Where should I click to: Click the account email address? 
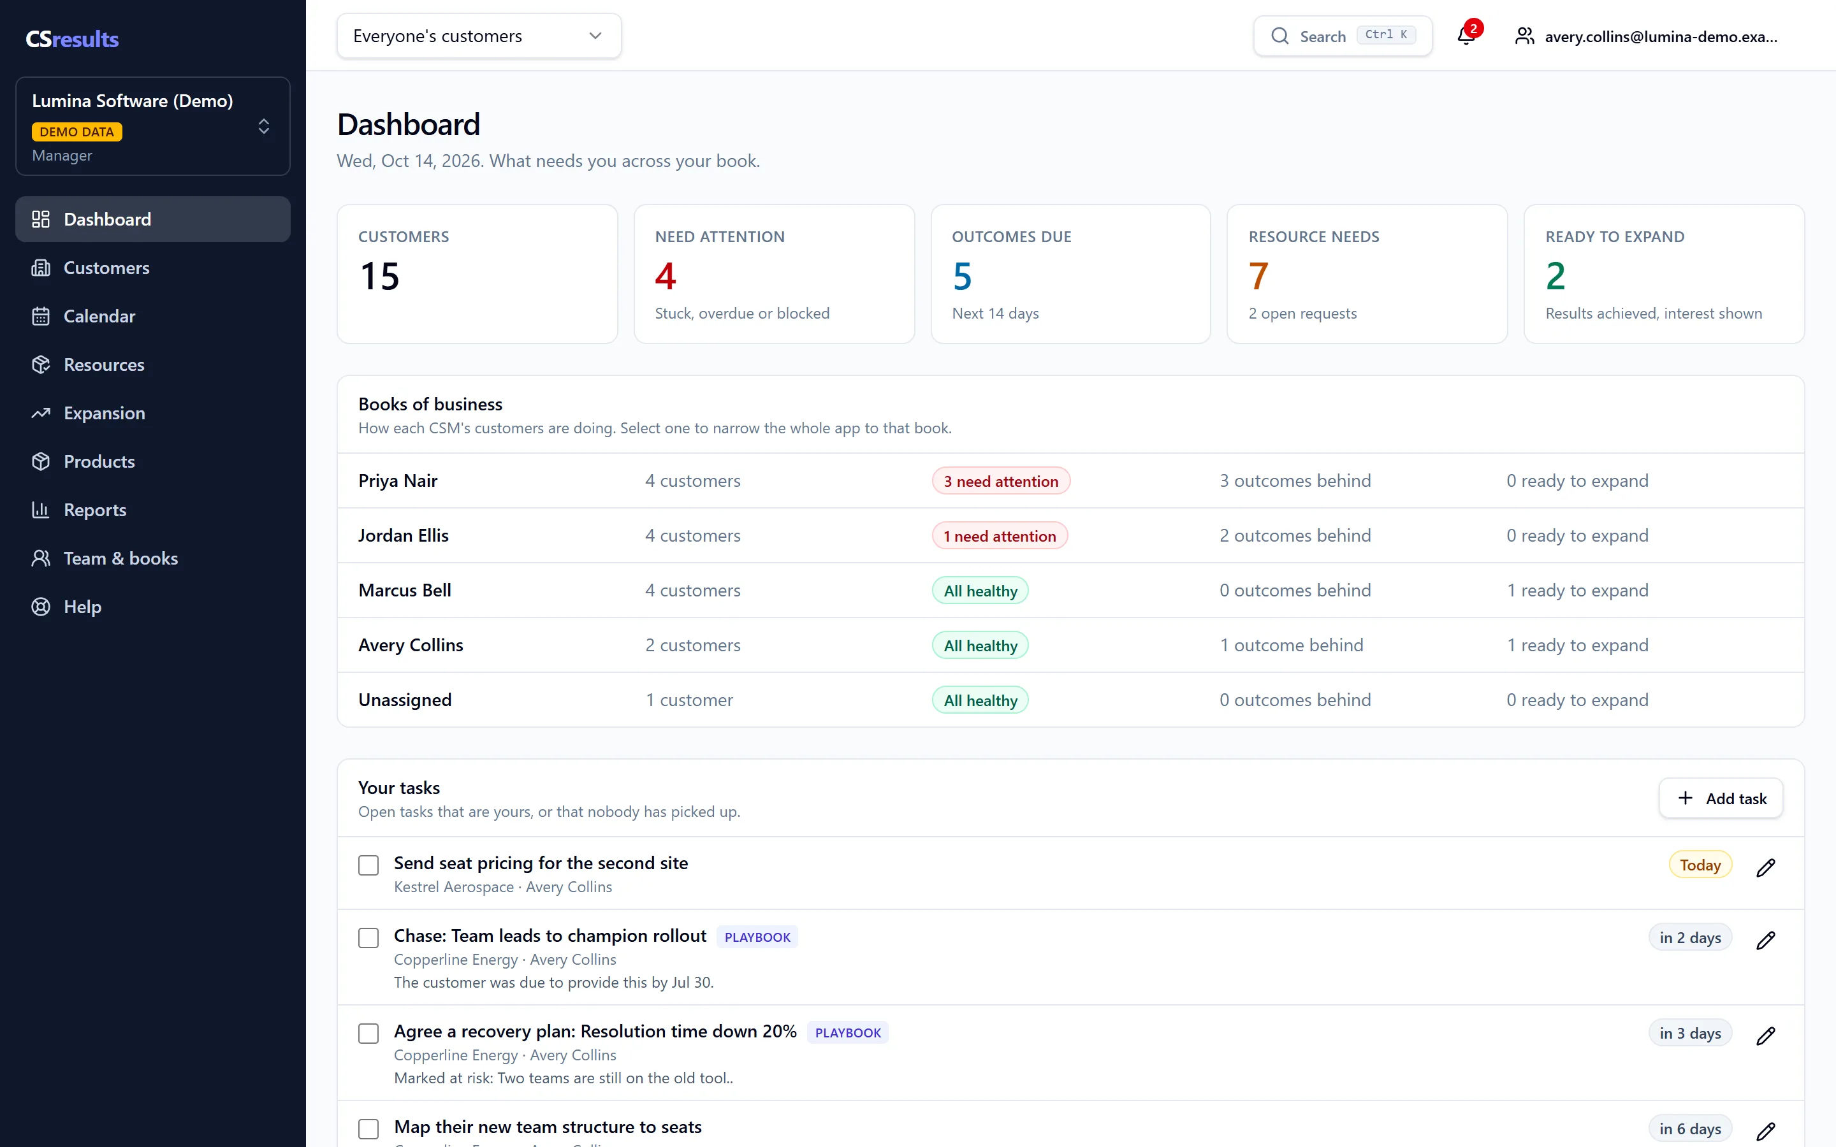[1661, 36]
